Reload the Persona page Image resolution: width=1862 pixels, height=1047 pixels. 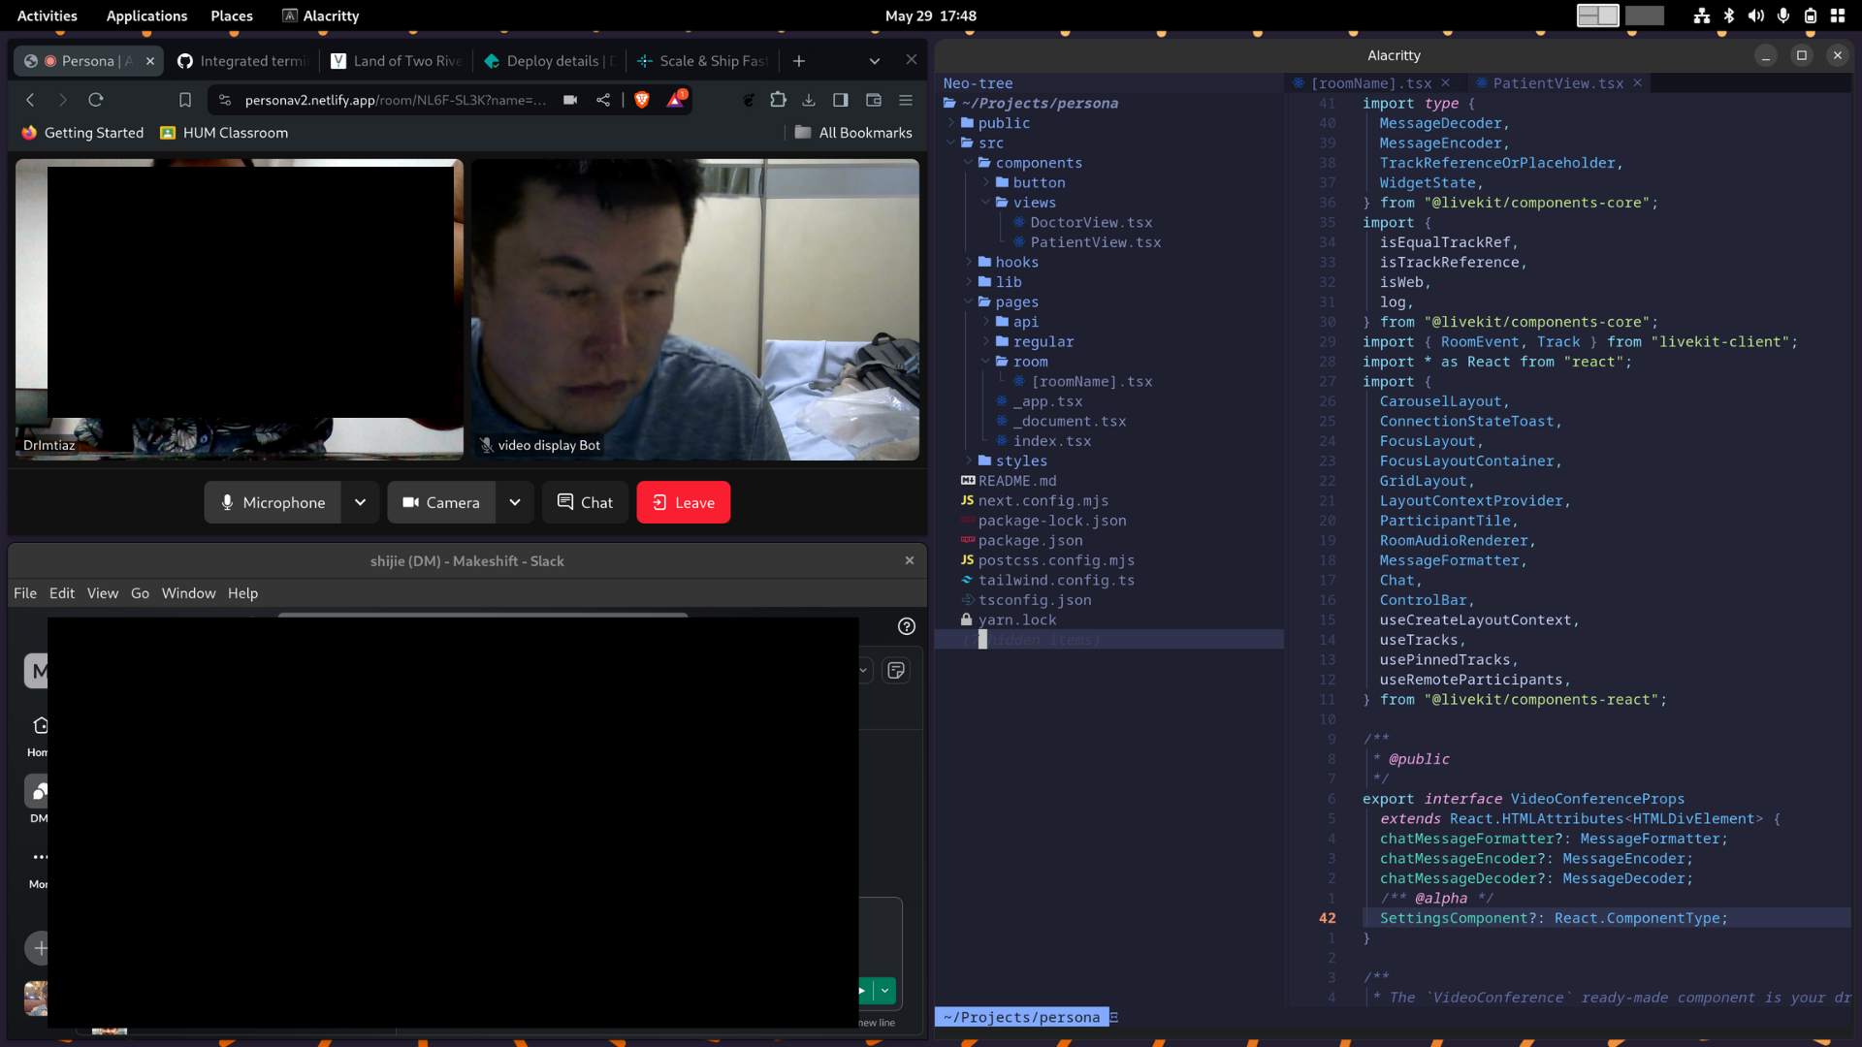[95, 100]
